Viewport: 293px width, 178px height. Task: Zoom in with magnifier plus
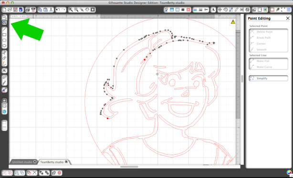71,10
